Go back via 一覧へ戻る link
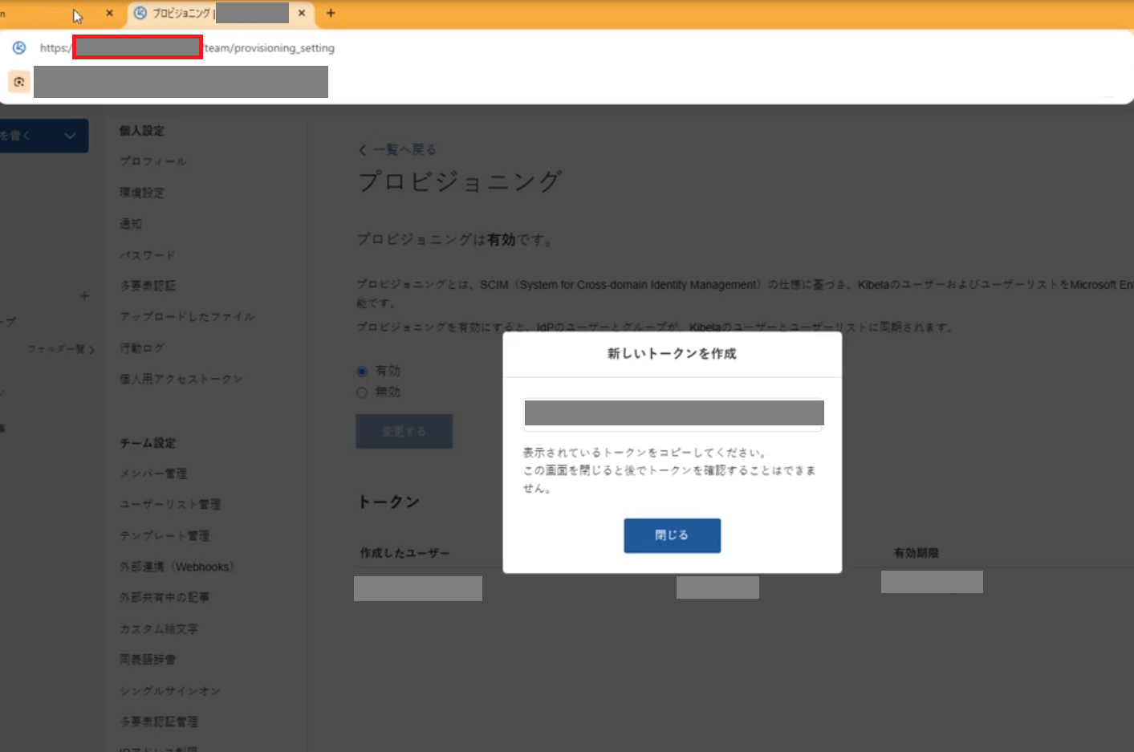The width and height of the screenshot is (1134, 752). pos(397,150)
